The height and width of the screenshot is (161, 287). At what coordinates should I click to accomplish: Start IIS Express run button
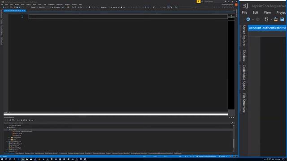[x=57, y=7]
